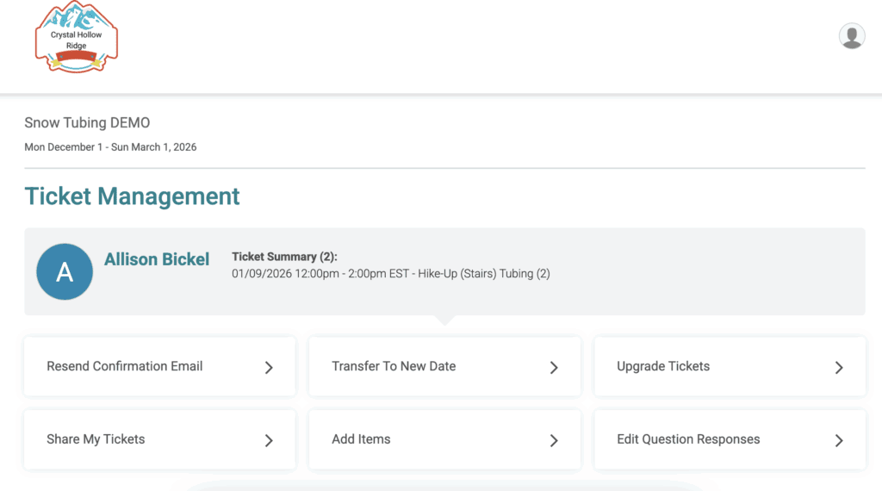The height and width of the screenshot is (491, 882).
Task: Click chevron arrow on Resend Confirmation Email
Action: click(x=269, y=367)
